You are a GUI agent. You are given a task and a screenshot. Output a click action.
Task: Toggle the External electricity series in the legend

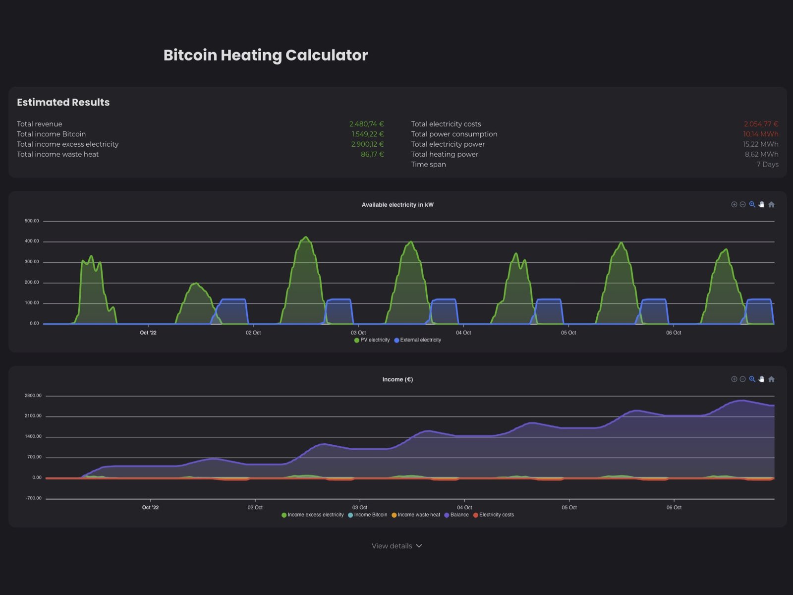coord(417,340)
